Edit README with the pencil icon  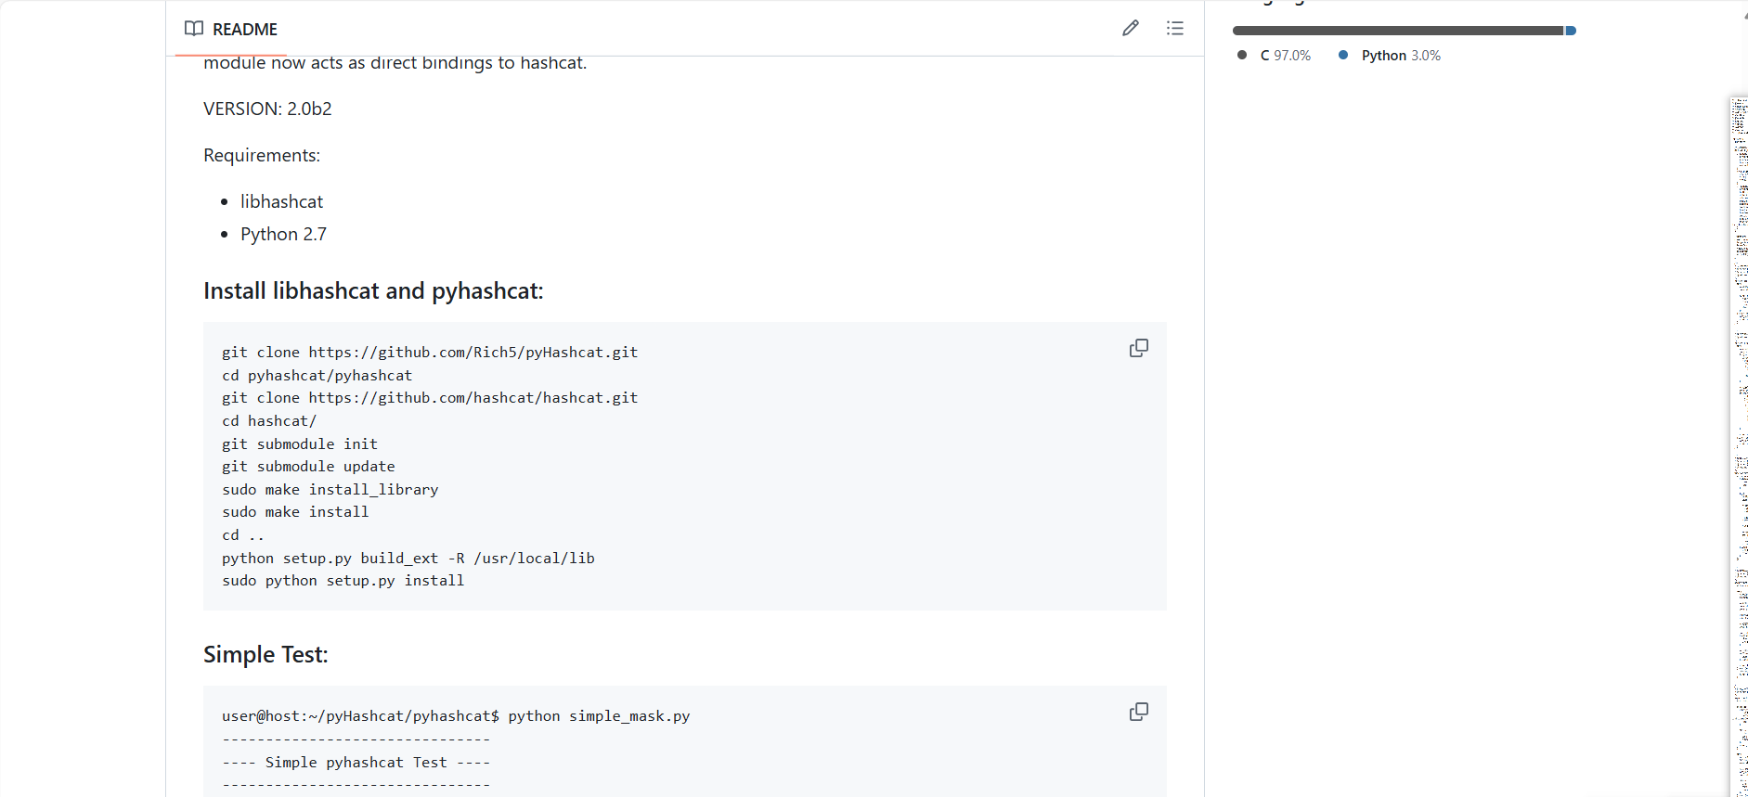point(1130,29)
